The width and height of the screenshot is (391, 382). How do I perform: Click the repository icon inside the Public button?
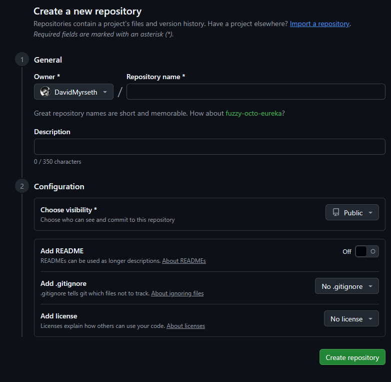(336, 213)
